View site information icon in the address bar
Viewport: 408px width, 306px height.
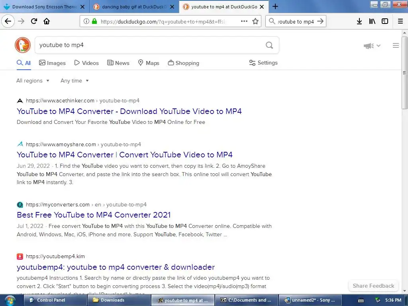coord(86,22)
